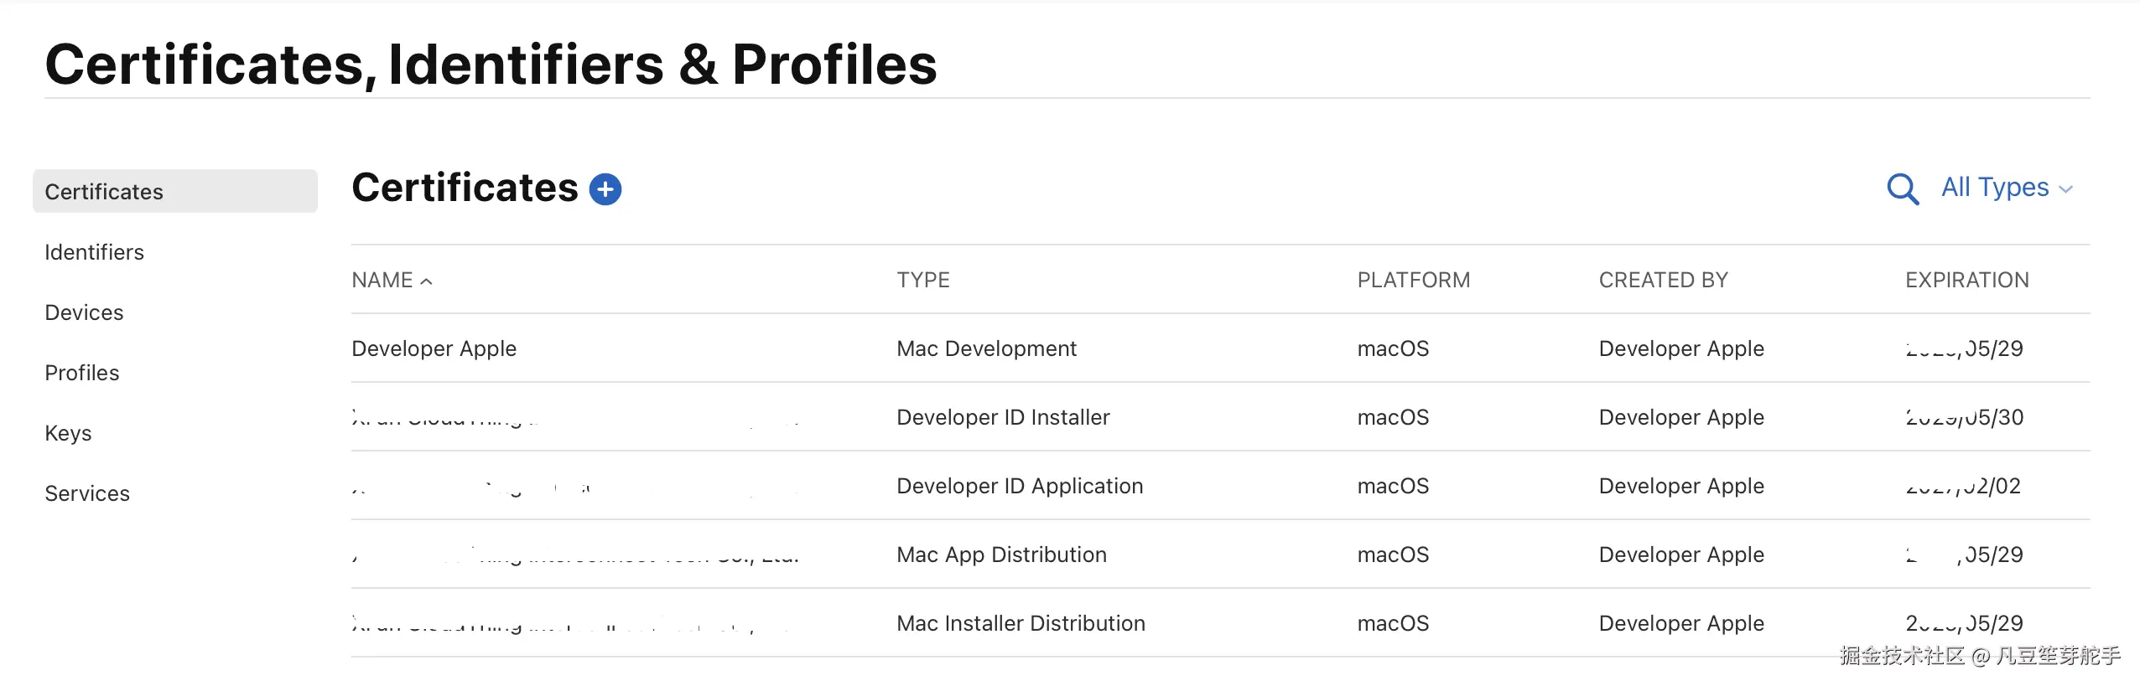This screenshot has width=2140, height=686.
Task: Click the PLATFORM column header
Action: [1414, 281]
